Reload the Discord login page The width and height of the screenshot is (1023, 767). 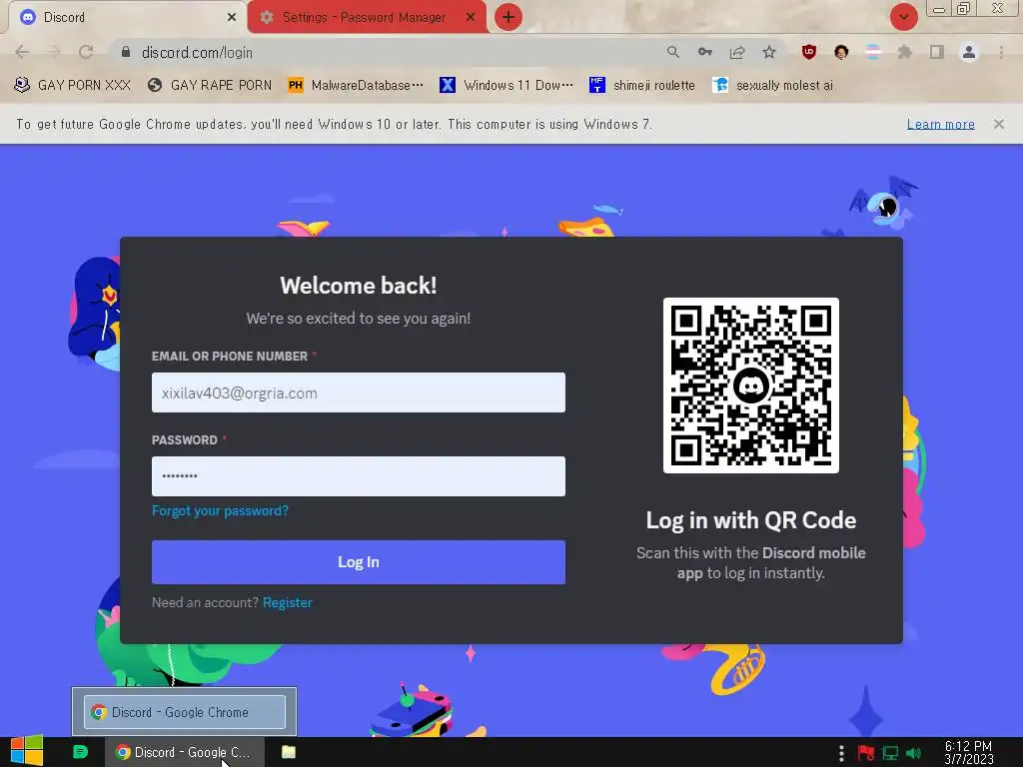tap(86, 52)
